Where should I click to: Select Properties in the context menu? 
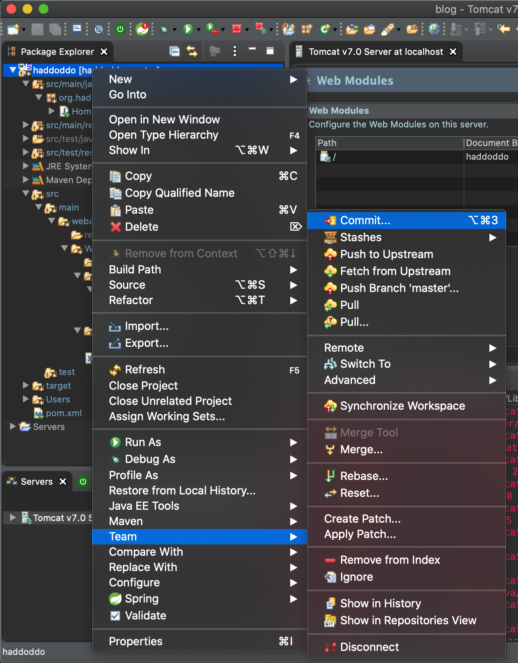coord(199,641)
